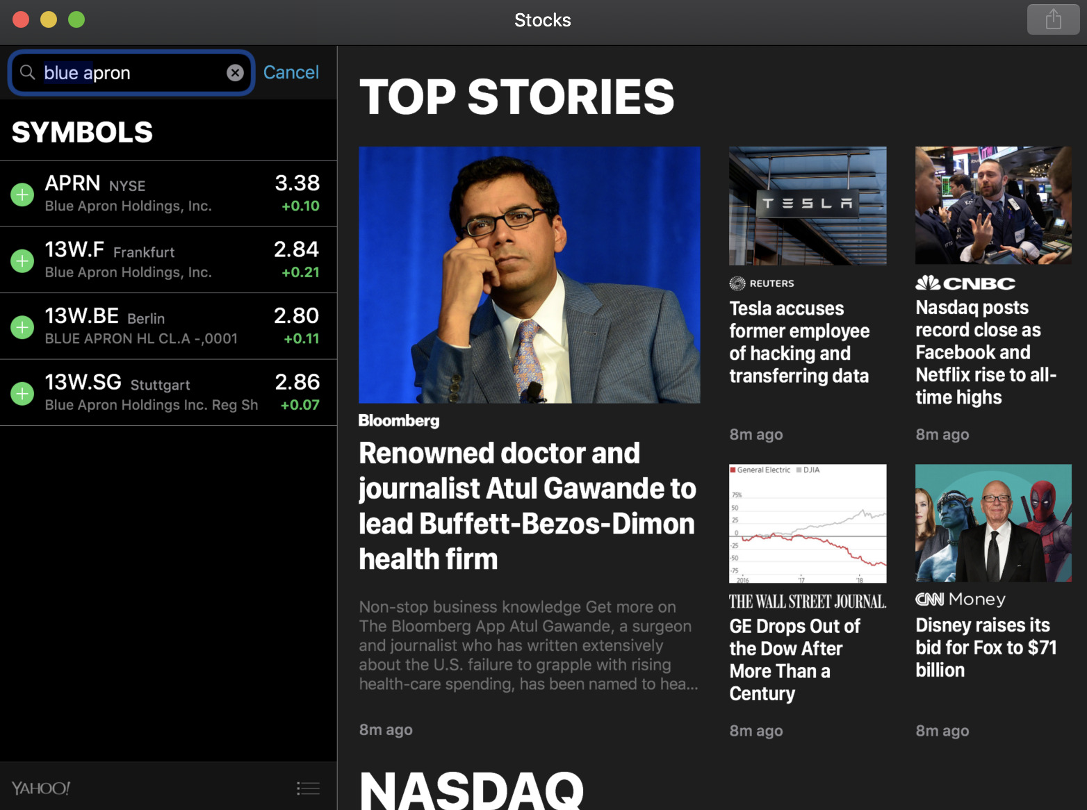Toggle the +0.10 price change on APRN
The width and height of the screenshot is (1087, 810).
pyautogui.click(x=300, y=206)
